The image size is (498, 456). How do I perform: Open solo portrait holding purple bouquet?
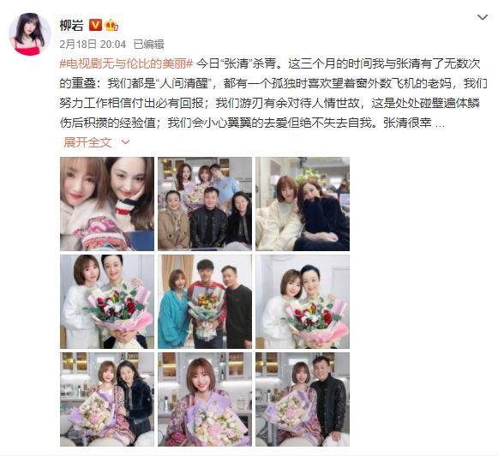click(x=205, y=399)
